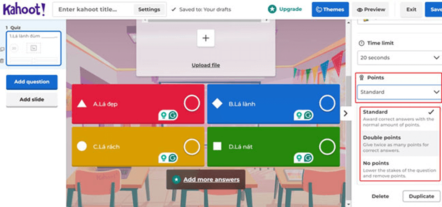This screenshot has height=207, width=442.
Task: Mark A.Lá đẹp as correct answer
Action: pos(192,103)
